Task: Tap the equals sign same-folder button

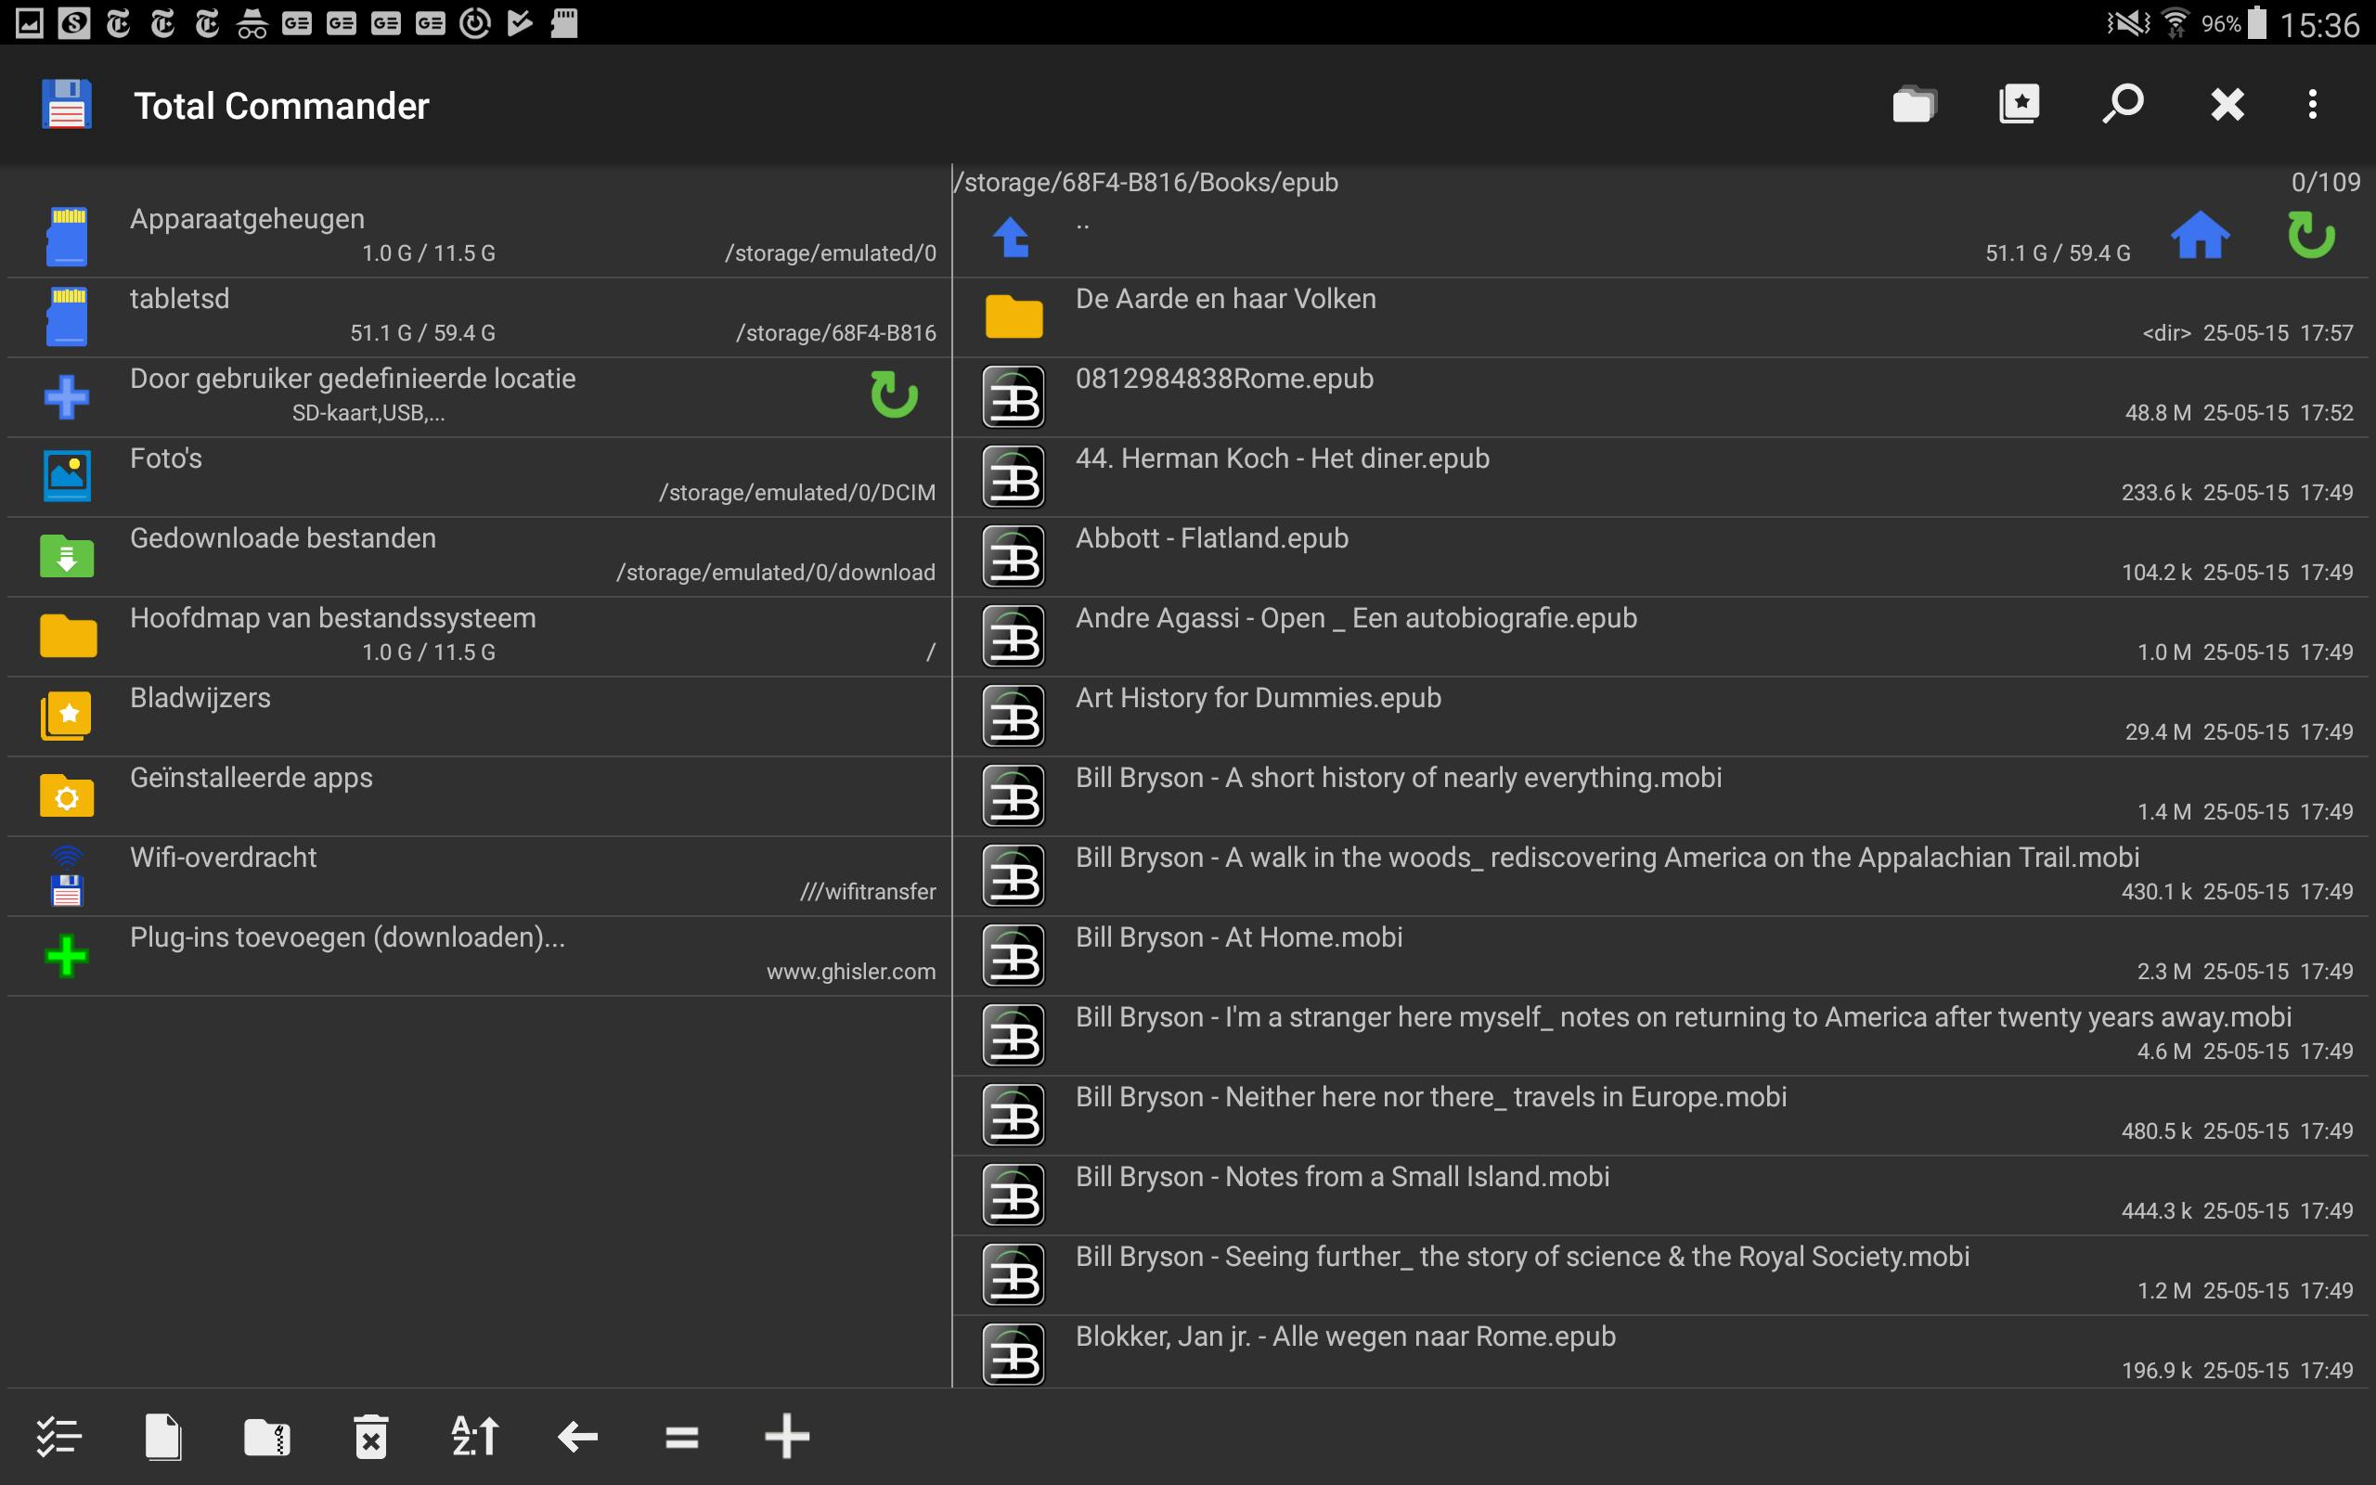Action: click(x=681, y=1437)
